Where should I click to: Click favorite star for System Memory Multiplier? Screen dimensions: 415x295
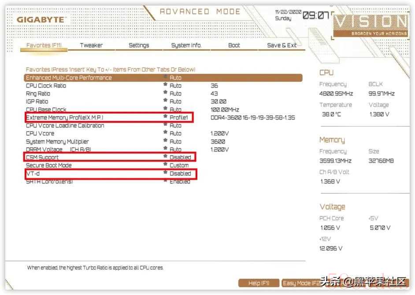(165, 140)
